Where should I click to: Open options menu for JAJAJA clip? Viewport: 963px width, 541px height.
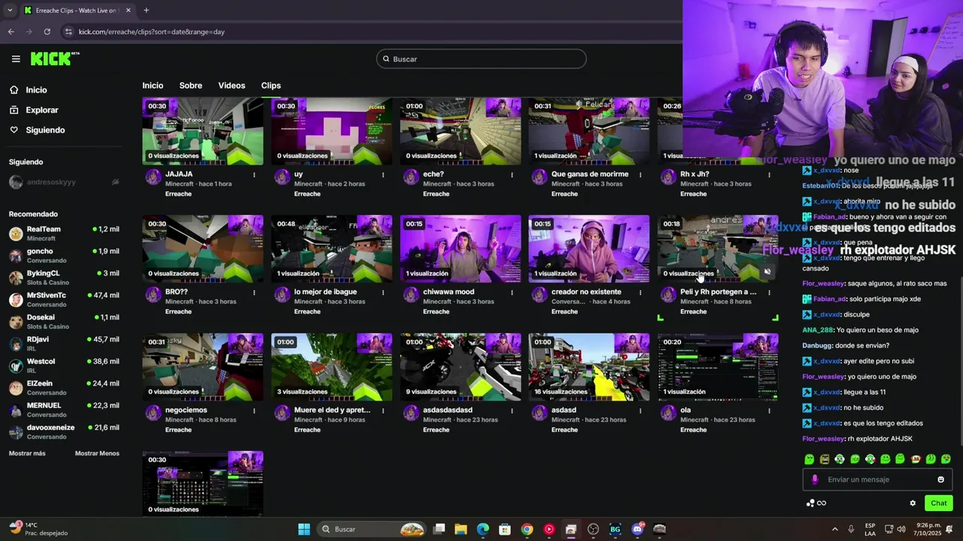254,175
